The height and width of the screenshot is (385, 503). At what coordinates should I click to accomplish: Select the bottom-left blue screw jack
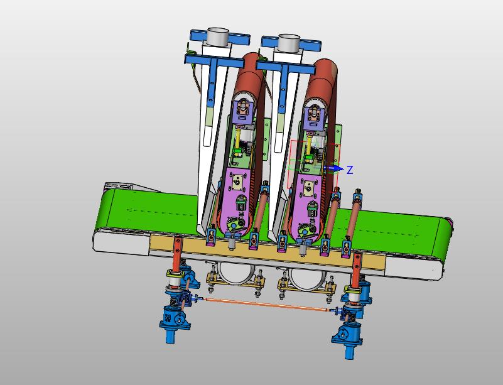coord(173,321)
